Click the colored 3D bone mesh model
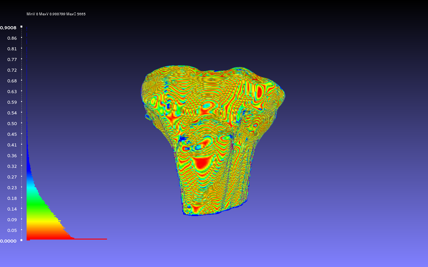 tap(213, 140)
